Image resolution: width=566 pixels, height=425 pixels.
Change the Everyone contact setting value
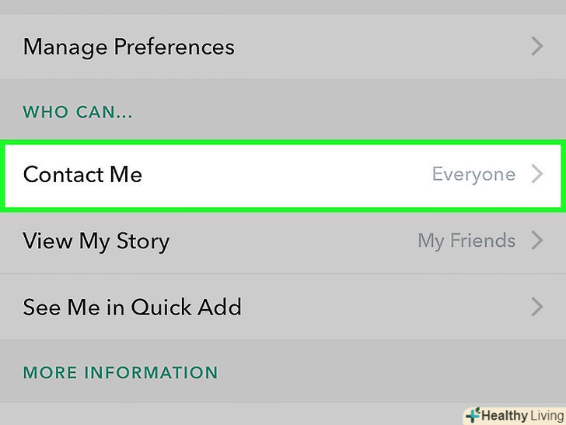point(473,174)
